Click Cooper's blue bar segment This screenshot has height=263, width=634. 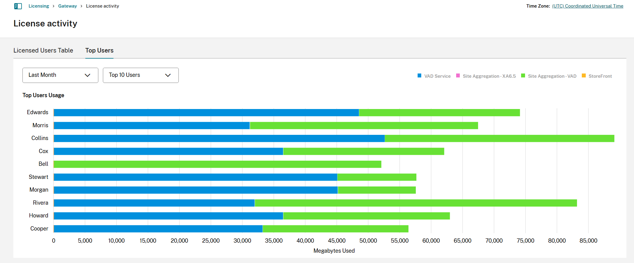tap(158, 229)
